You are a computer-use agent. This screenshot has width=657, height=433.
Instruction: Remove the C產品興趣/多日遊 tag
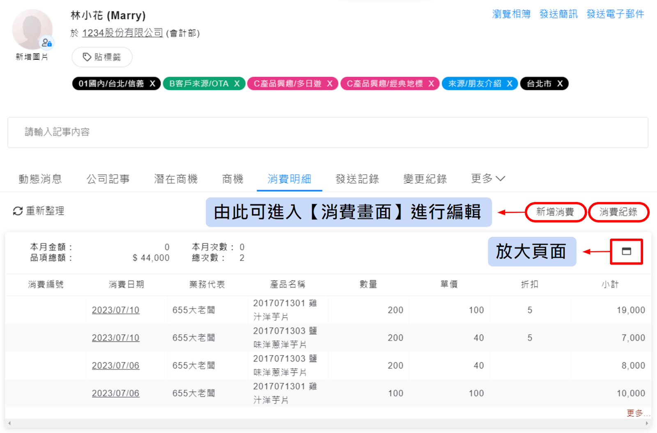330,84
